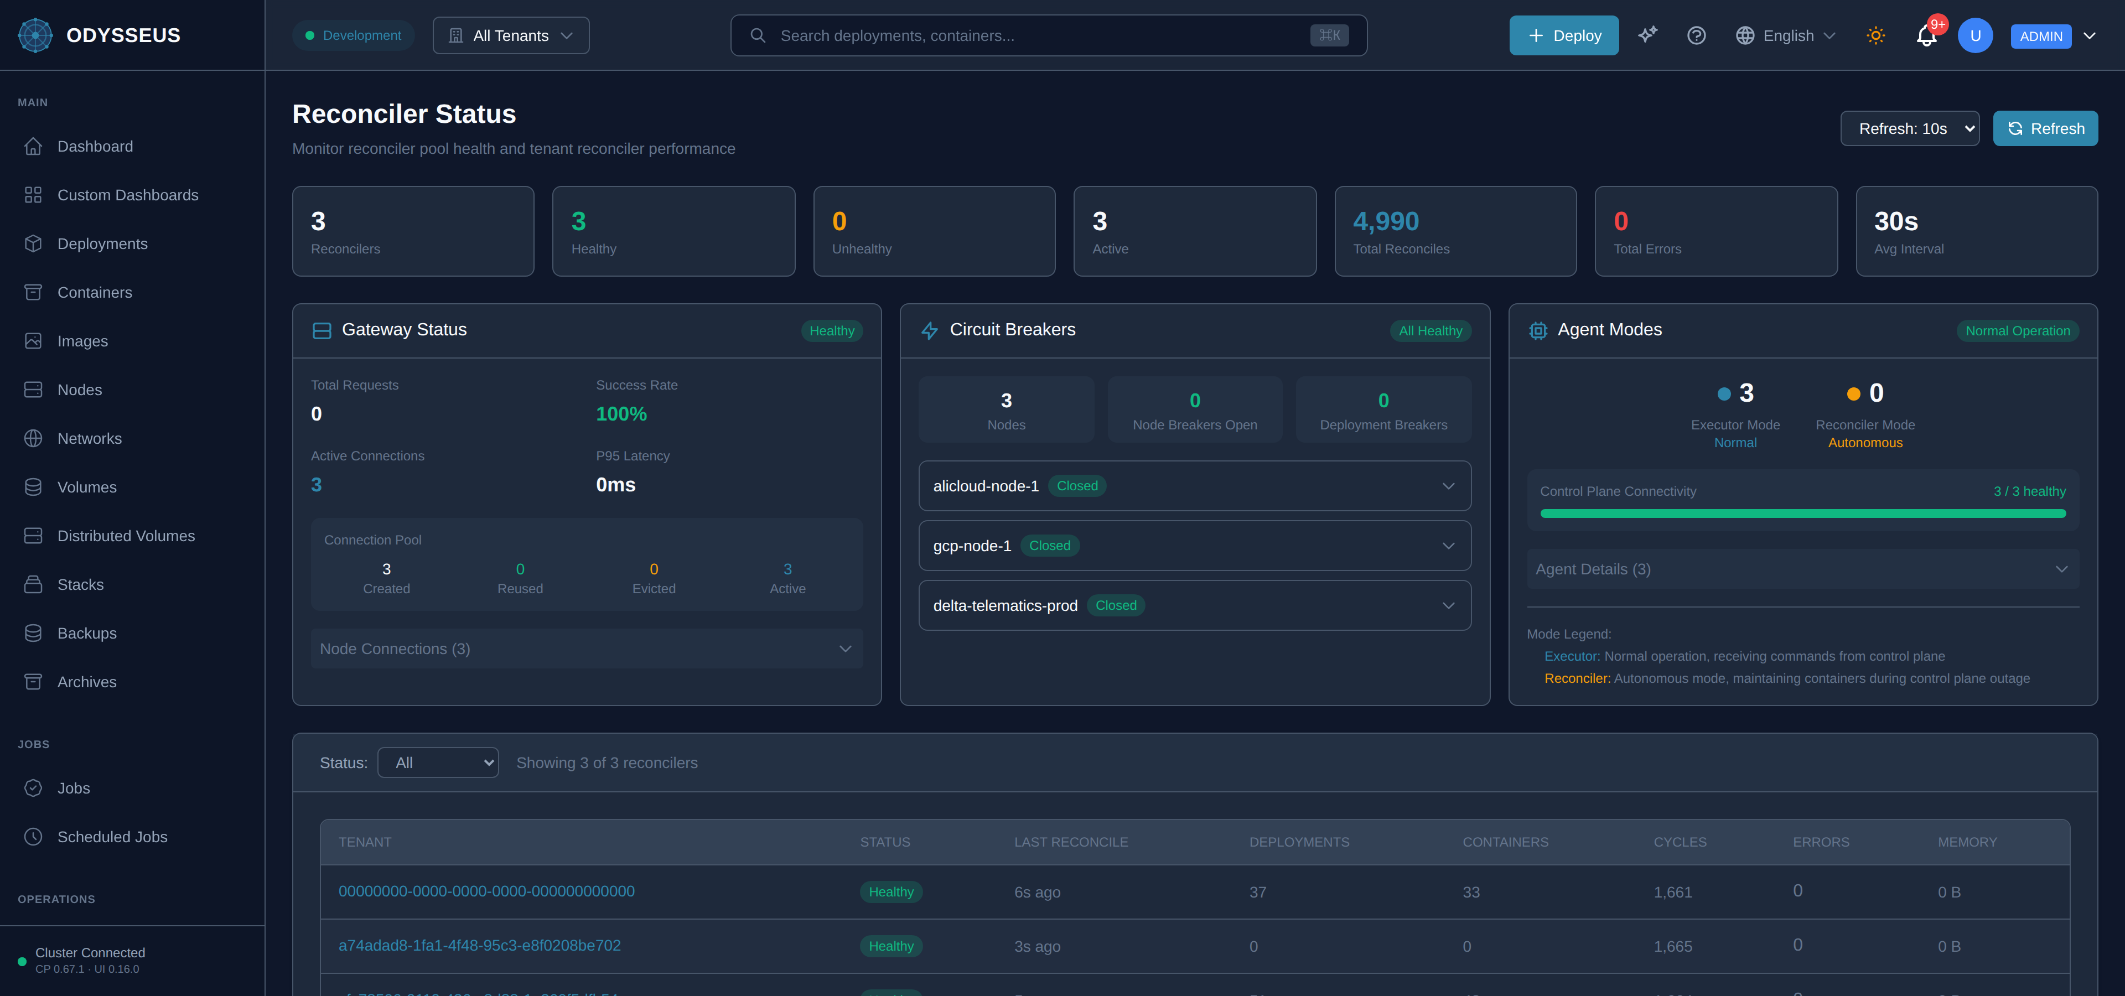
Task: Click the All Healthy badge
Action: click(x=1429, y=331)
